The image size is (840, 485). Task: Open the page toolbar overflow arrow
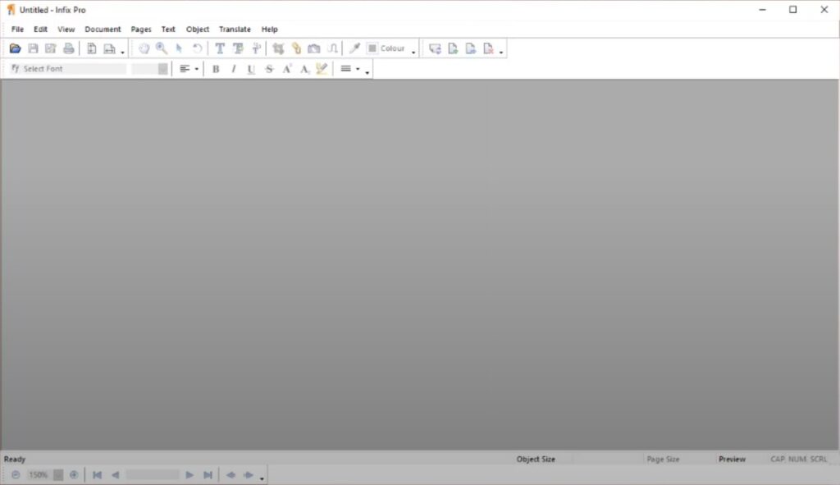[501, 52]
